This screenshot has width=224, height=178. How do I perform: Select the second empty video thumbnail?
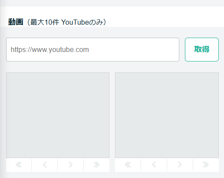(167, 115)
